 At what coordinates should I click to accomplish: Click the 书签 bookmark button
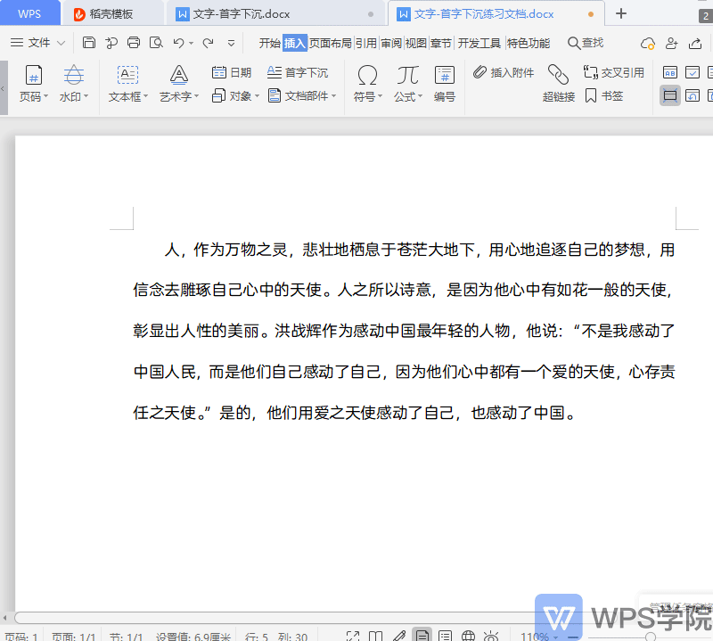coord(604,96)
